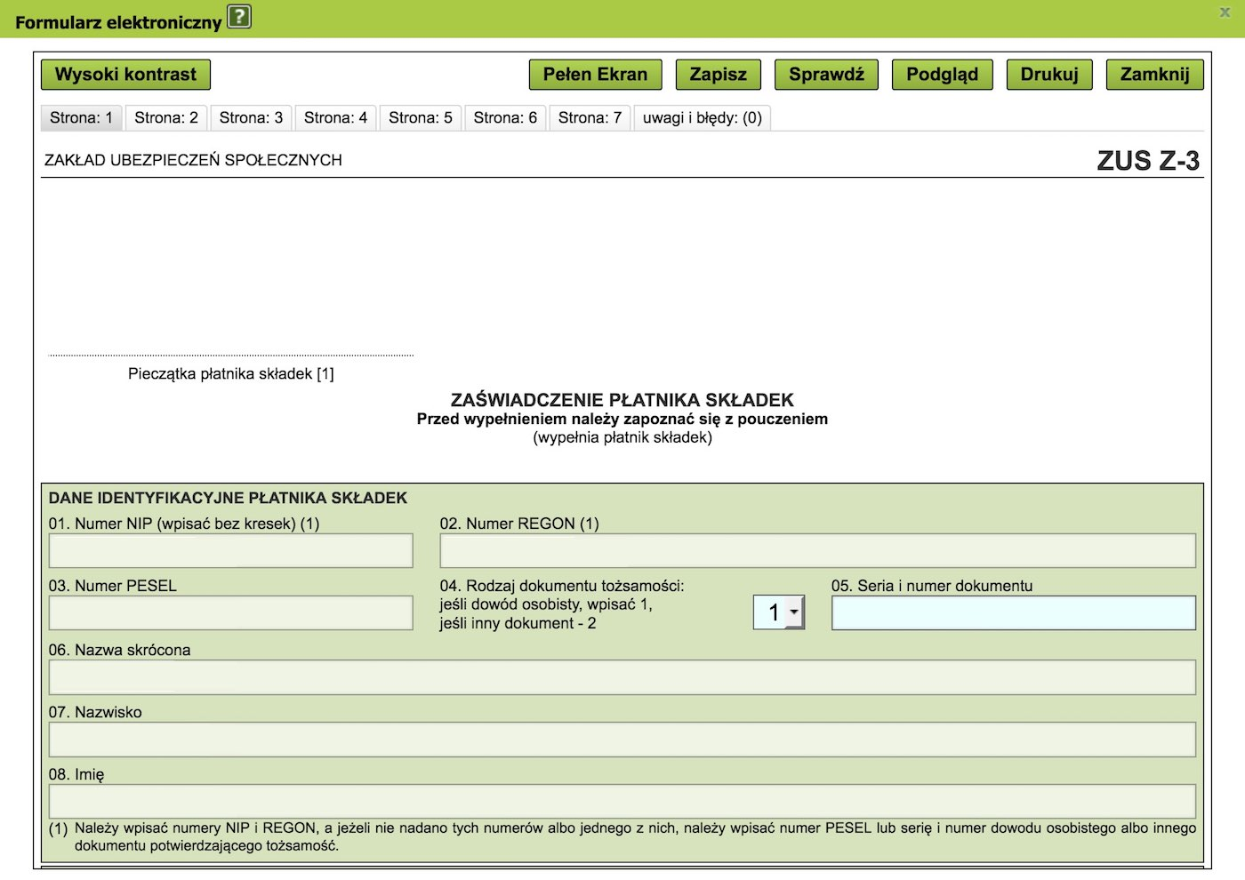Viewport: 1245px width, 880px height.
Task: Focus the Numer NIP input field
Action: pyautogui.click(x=230, y=551)
